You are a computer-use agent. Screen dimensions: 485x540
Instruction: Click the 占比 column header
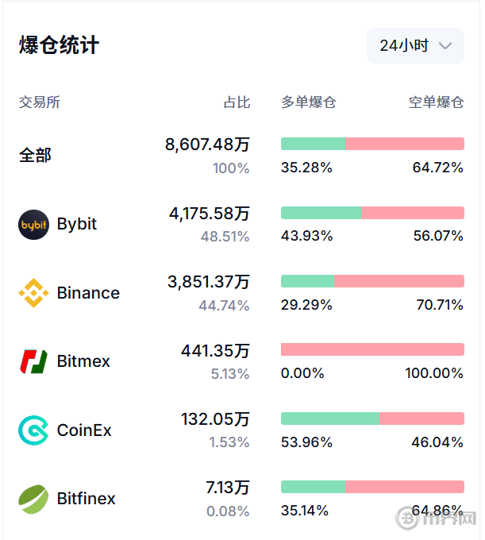[237, 102]
